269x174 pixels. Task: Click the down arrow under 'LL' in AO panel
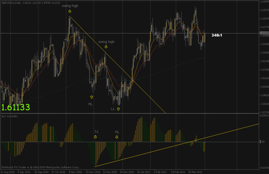click(x=96, y=137)
